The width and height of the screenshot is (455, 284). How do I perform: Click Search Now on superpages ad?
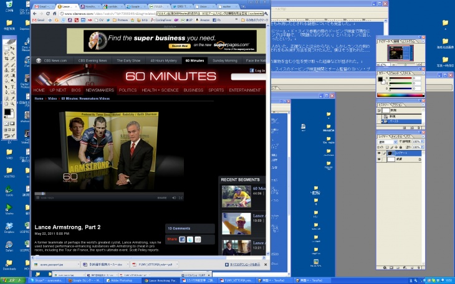(180, 46)
